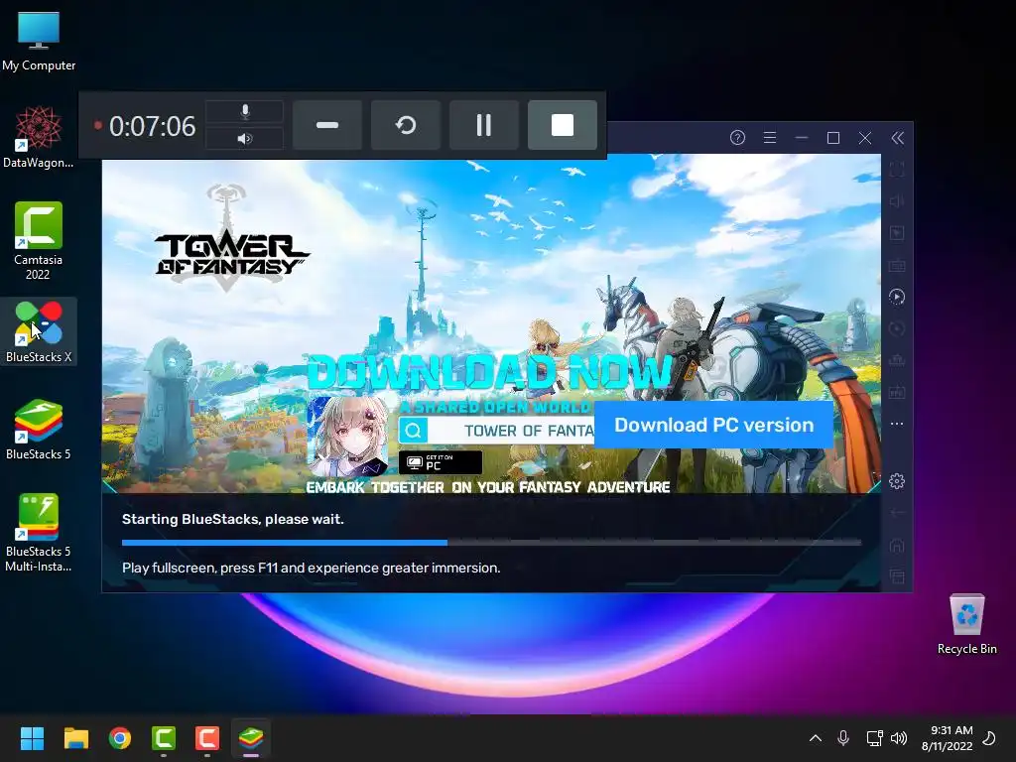Open BlueStacks 5 Multi-Instance Manager shortcut
The image size is (1016, 762).
click(39, 533)
